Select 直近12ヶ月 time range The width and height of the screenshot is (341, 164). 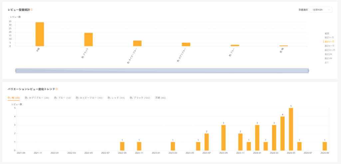329,50
